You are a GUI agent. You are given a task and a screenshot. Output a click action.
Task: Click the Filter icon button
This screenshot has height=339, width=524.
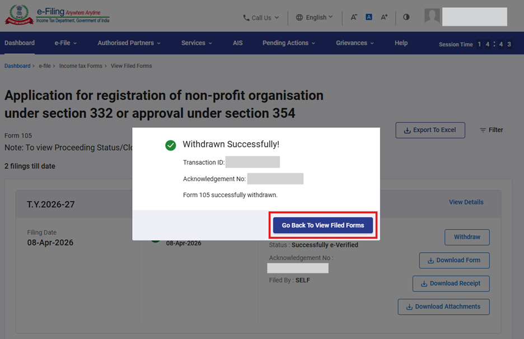pyautogui.click(x=491, y=130)
